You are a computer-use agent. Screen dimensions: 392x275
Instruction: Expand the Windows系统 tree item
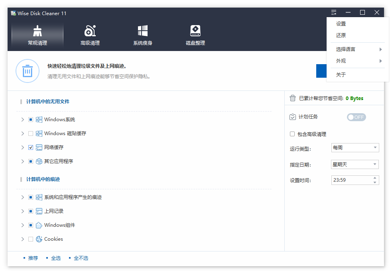[23, 120]
